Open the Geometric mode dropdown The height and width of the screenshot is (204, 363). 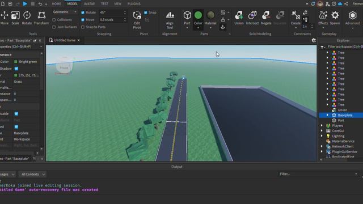[65, 12]
